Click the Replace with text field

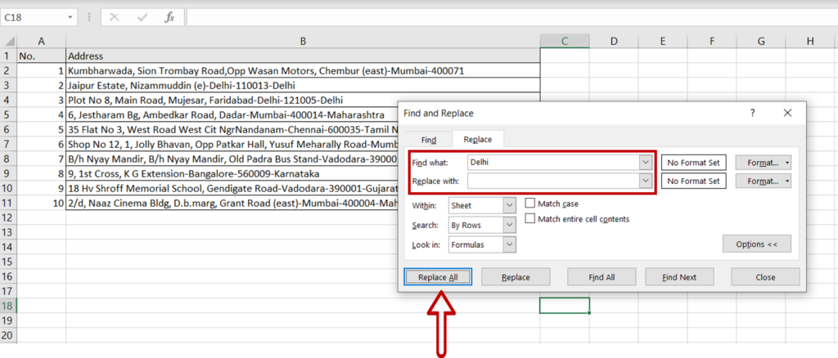point(553,181)
